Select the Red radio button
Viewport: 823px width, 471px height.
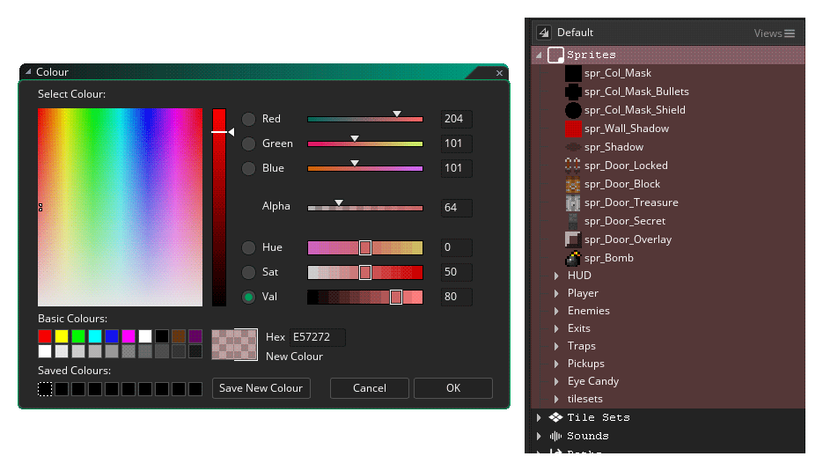pos(248,119)
